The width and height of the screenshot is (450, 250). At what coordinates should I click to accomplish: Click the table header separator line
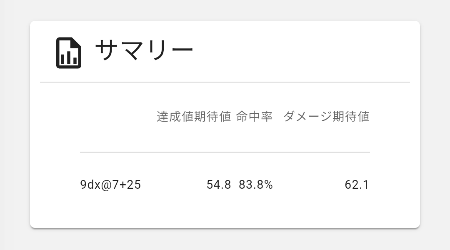225,152
